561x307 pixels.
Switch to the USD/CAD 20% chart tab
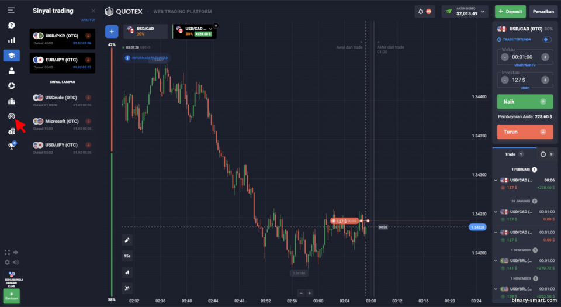coord(146,31)
